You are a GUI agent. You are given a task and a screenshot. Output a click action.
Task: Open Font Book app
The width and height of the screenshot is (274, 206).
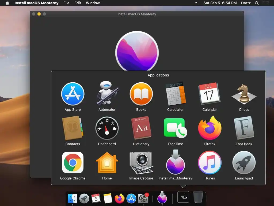(x=244, y=128)
